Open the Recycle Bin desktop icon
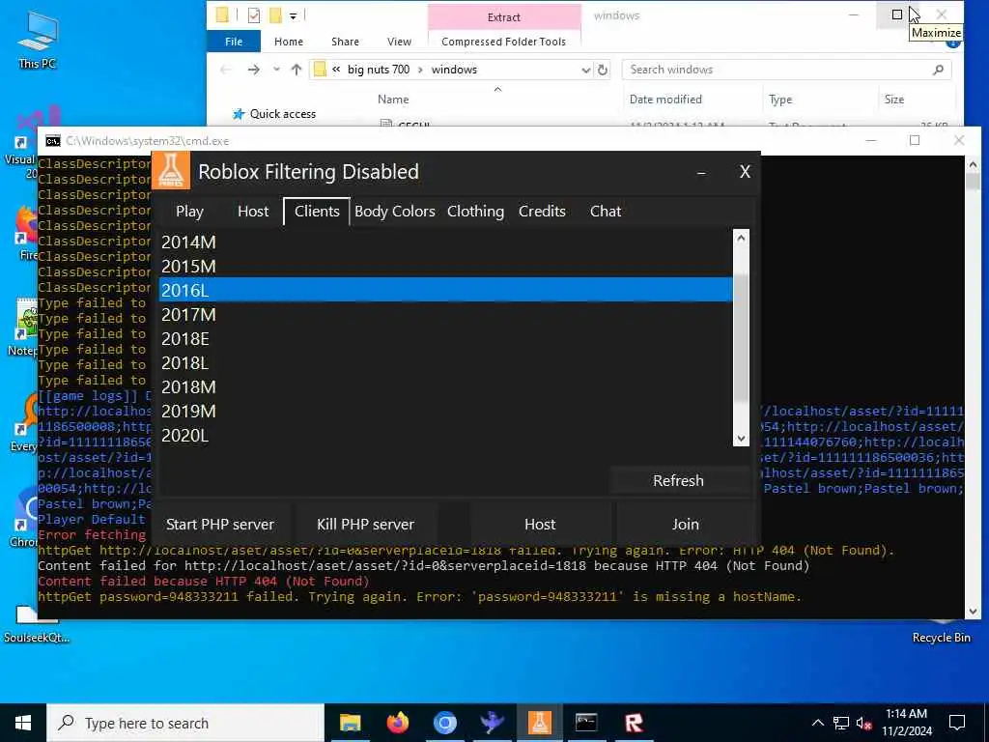Image resolution: width=989 pixels, height=742 pixels. (941, 631)
